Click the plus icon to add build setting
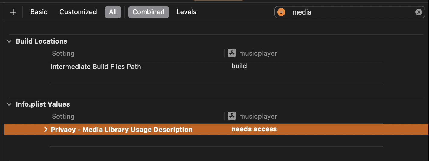Image resolution: width=429 pixels, height=161 pixels. point(13,12)
